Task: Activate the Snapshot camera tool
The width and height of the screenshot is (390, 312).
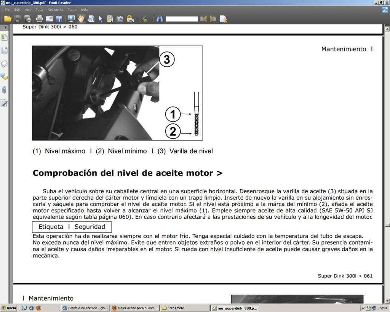Action: tap(120, 19)
